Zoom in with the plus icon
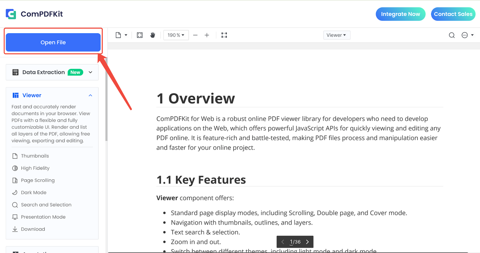Viewport: 480px width, 253px height. [x=207, y=35]
